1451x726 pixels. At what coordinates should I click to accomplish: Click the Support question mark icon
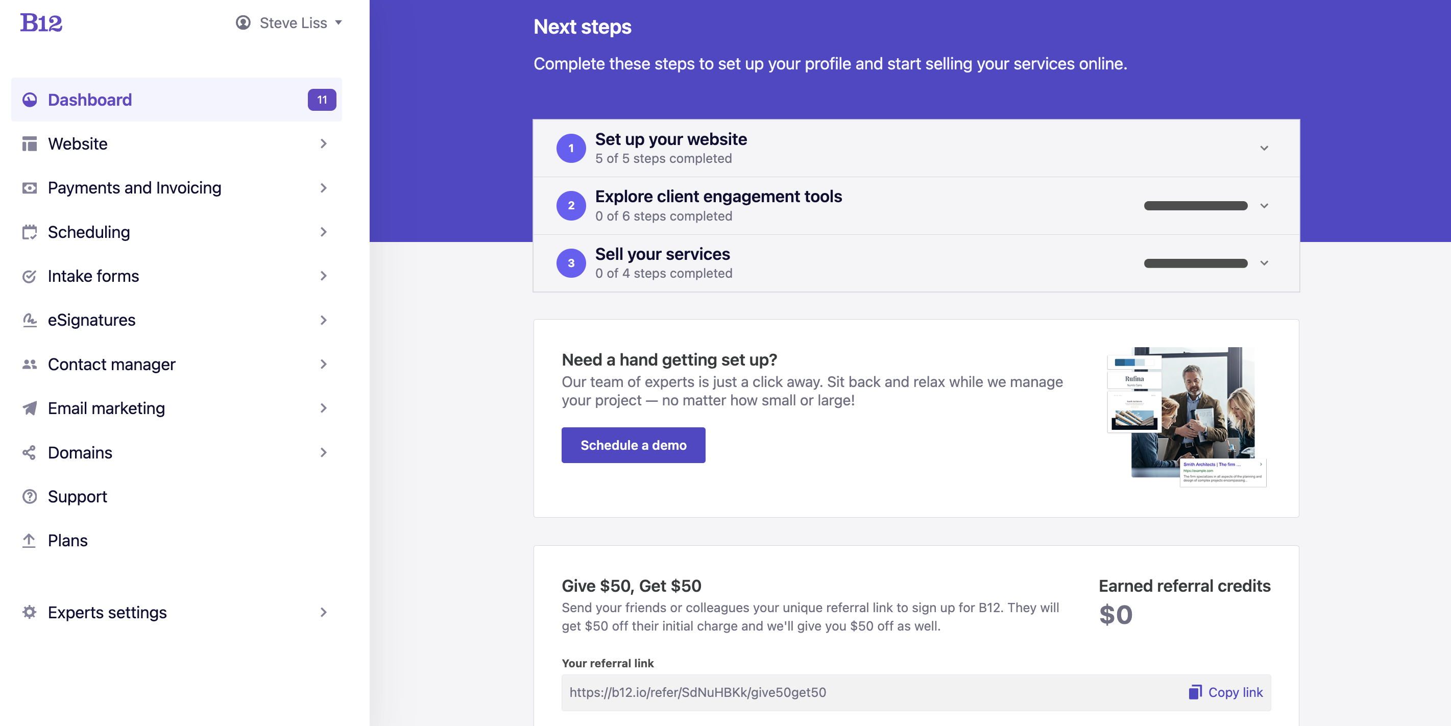pyautogui.click(x=29, y=496)
